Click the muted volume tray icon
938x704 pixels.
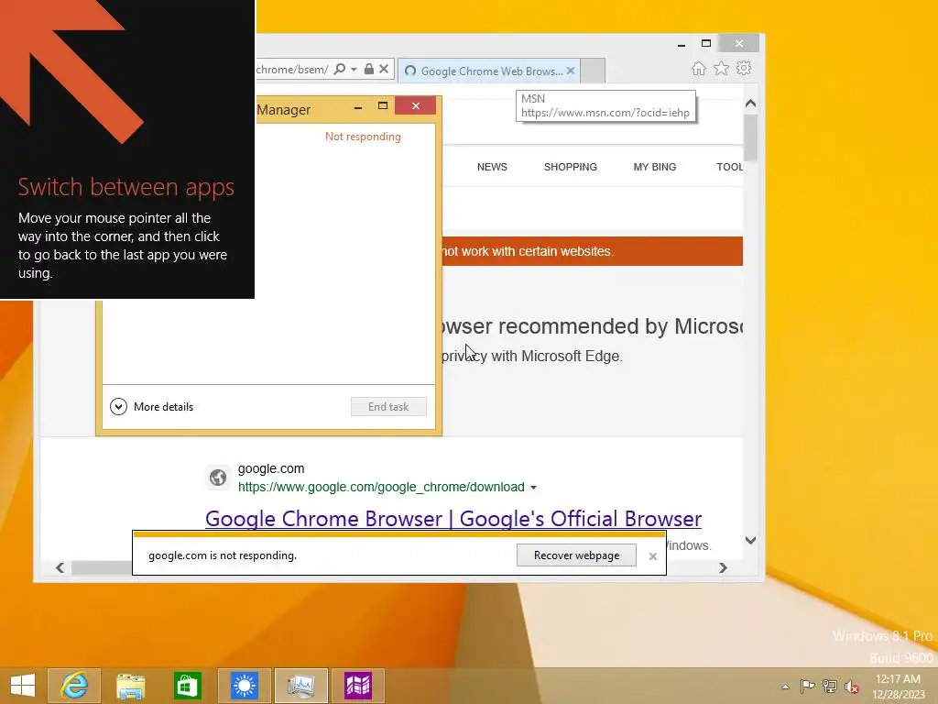click(x=851, y=686)
